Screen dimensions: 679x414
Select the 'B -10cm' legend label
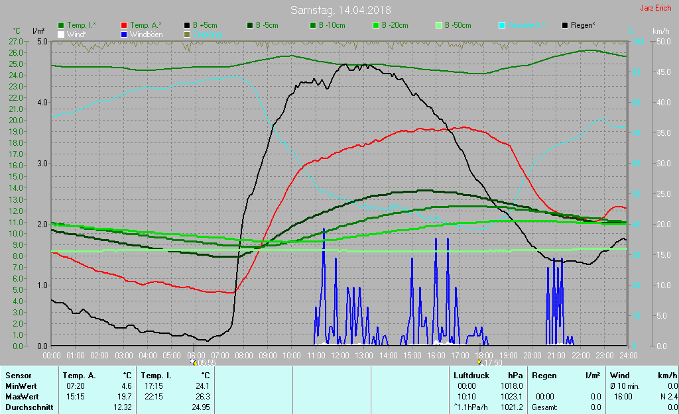332,25
